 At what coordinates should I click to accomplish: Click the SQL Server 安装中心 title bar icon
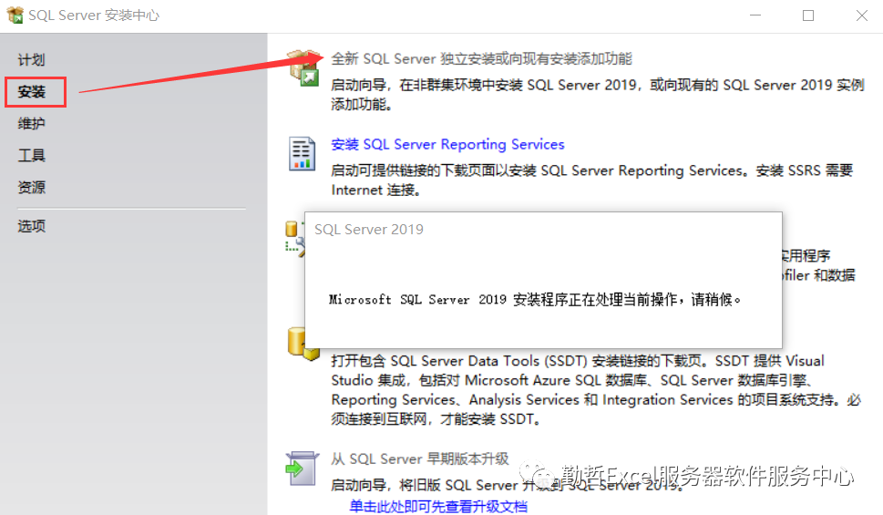(15, 15)
